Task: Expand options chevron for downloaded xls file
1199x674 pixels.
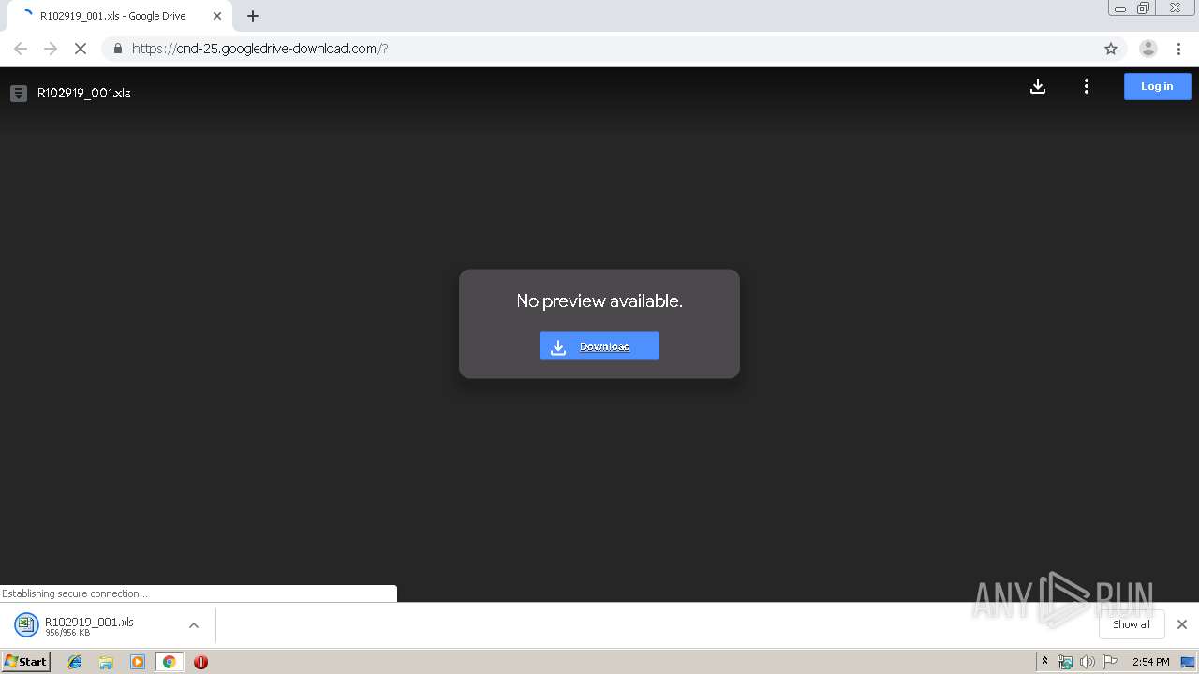Action: [194, 625]
